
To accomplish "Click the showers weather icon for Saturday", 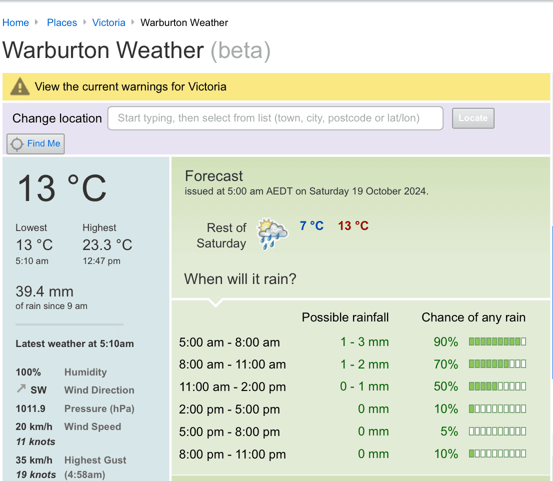I will (272, 233).
